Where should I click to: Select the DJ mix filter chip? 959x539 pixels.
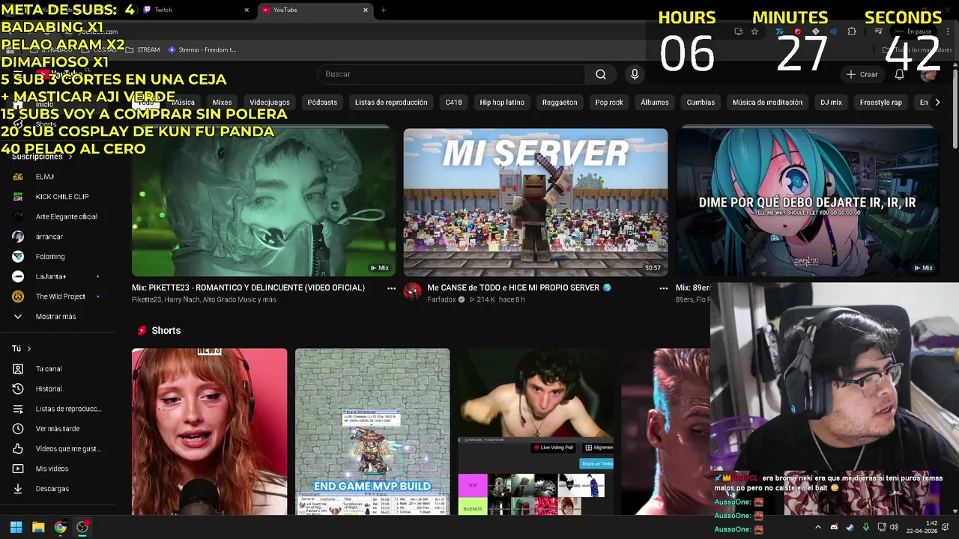[831, 102]
